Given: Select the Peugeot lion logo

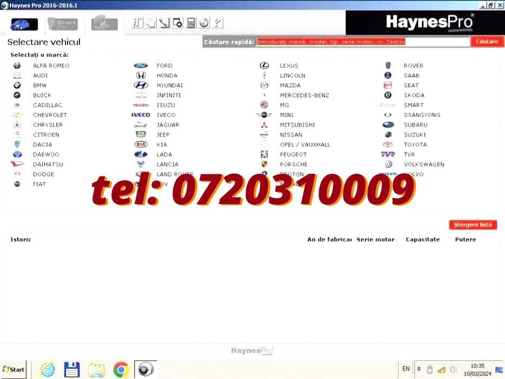Looking at the screenshot, I should (x=264, y=154).
